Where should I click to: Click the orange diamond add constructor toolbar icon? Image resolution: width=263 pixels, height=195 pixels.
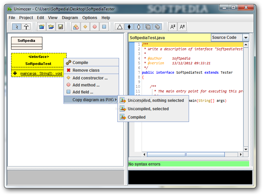coord(85,27)
